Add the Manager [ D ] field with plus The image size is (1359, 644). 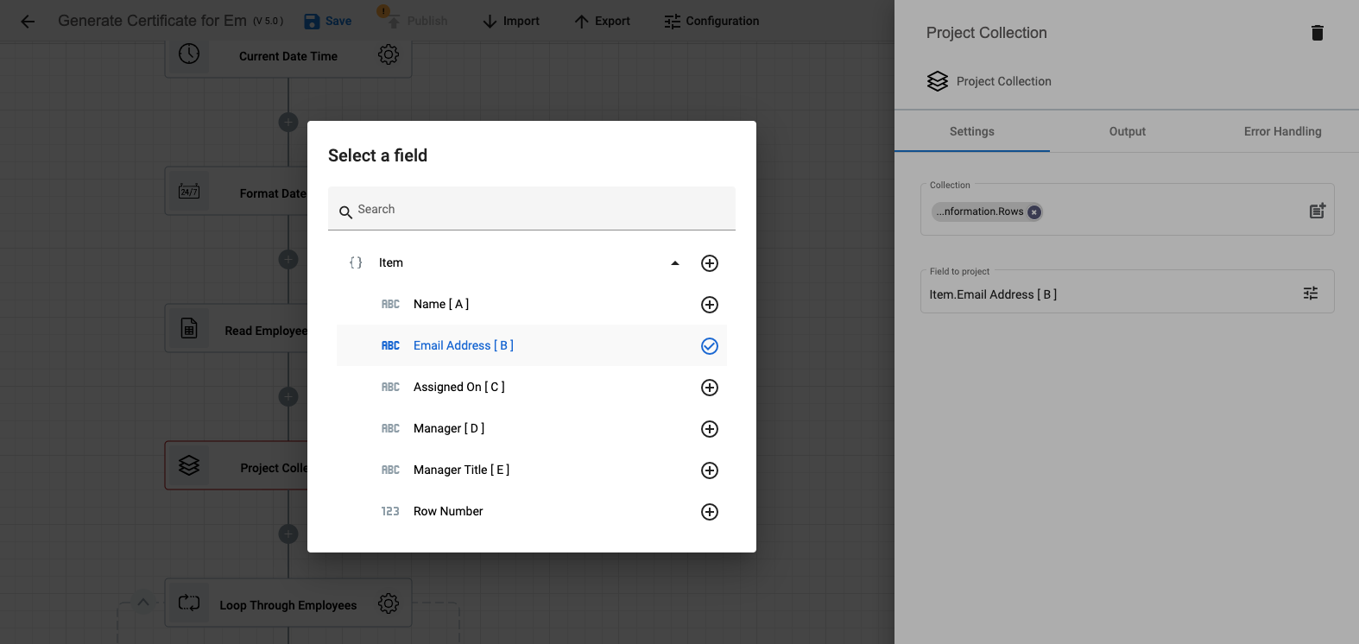pyautogui.click(x=709, y=429)
